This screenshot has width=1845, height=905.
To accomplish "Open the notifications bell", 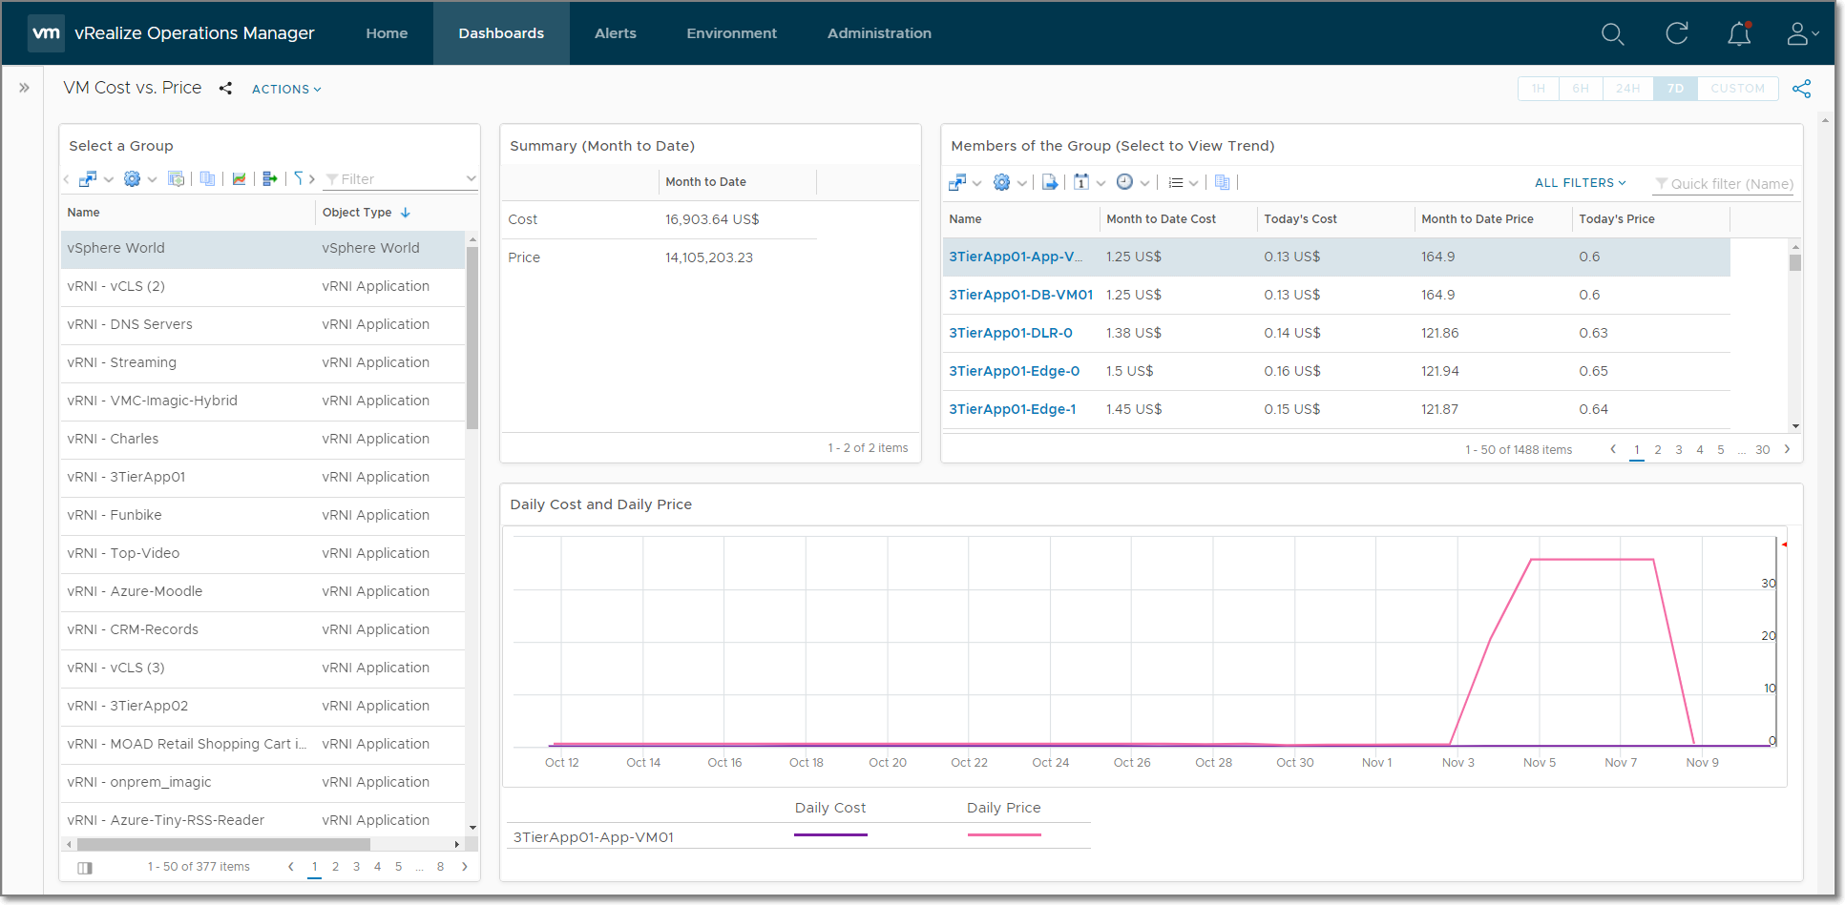I will point(1739,34).
